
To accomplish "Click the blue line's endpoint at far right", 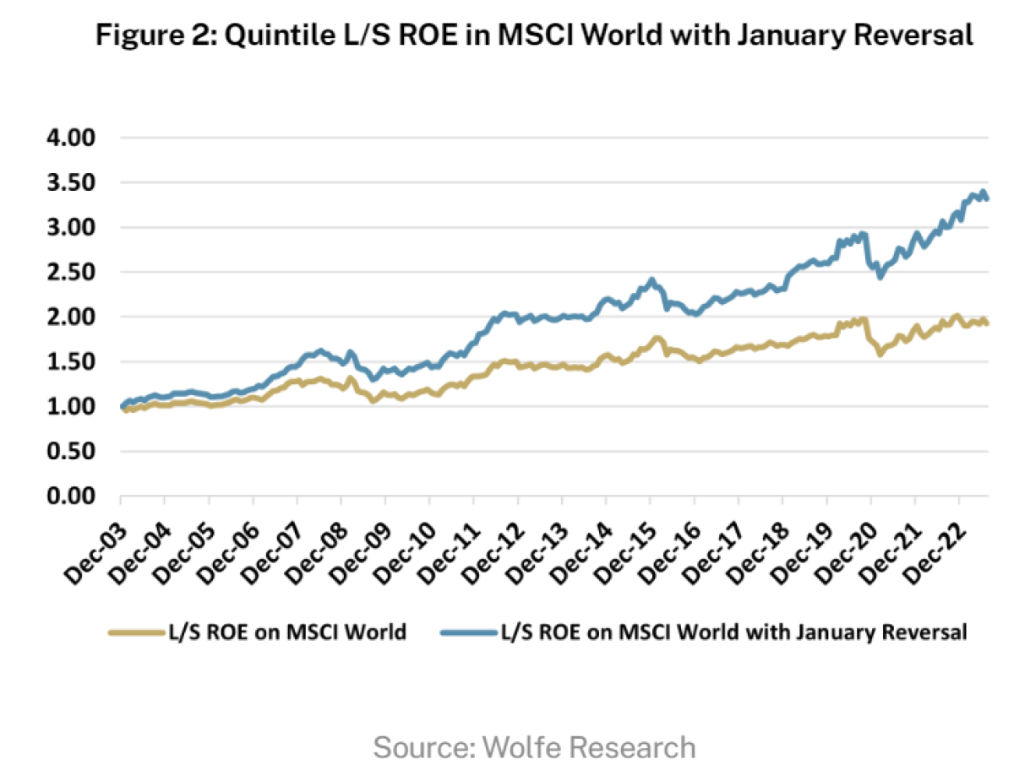I will point(987,198).
